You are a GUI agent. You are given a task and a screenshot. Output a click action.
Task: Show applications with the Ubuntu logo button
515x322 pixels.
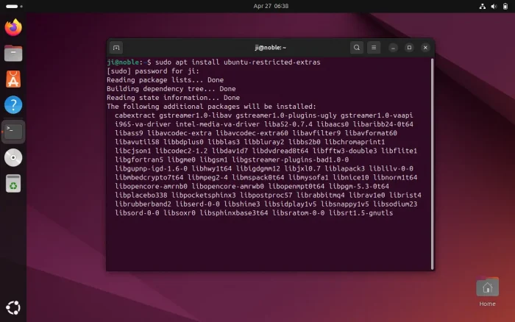point(13,307)
